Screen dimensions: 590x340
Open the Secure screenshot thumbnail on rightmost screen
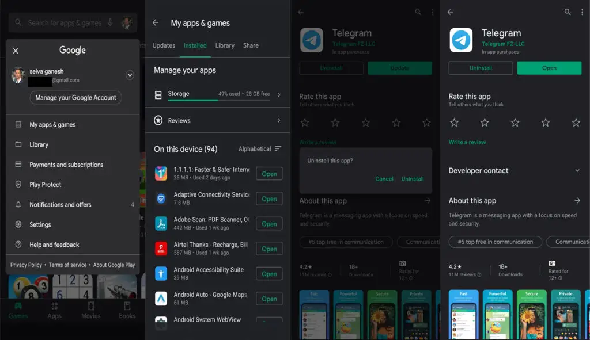tap(532, 315)
